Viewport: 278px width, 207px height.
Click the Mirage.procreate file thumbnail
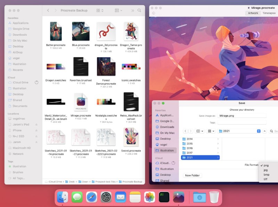(x=81, y=103)
